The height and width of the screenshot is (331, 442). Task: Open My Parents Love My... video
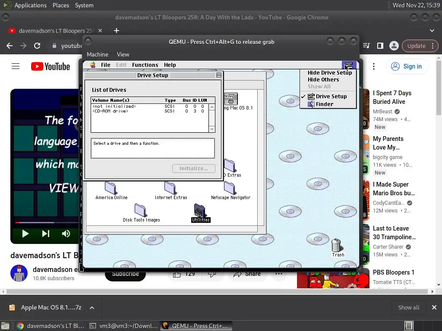[x=388, y=143]
